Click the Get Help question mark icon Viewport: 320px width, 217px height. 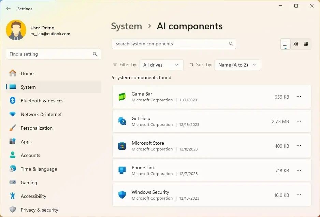(122, 121)
